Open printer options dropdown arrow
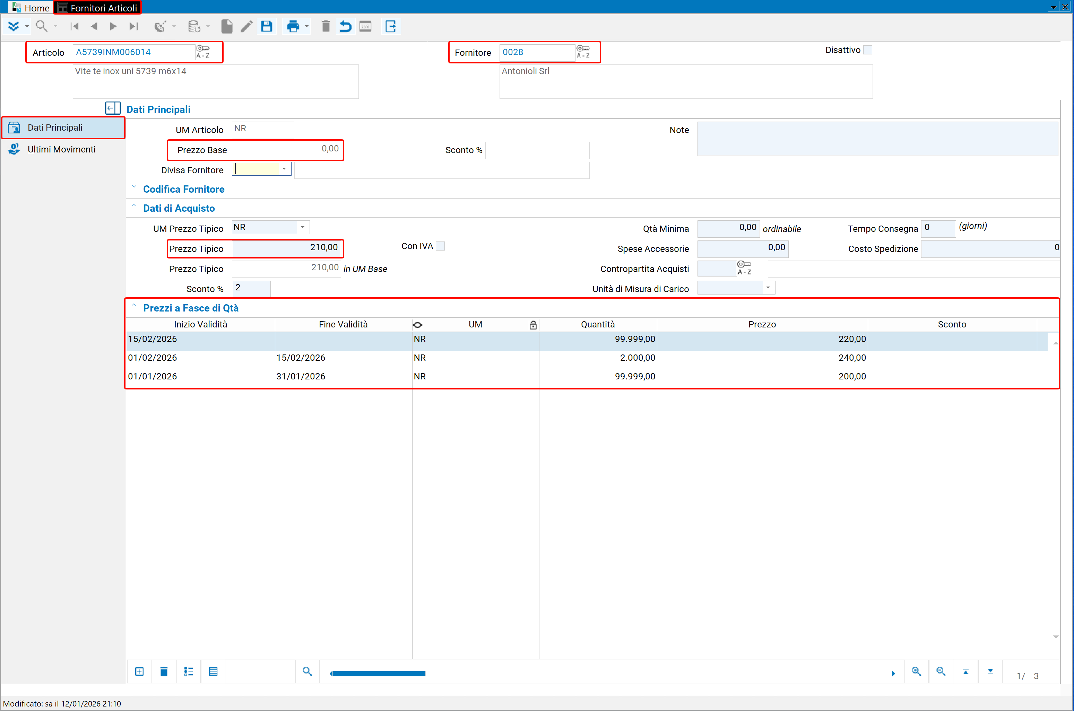Image resolution: width=1074 pixels, height=711 pixels. 306,26
